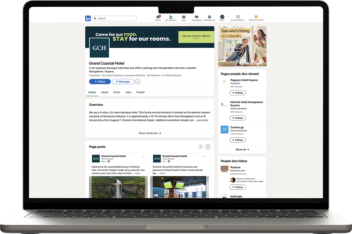Open the Home nav icon
The width and height of the screenshot is (352, 234).
[x=158, y=17]
